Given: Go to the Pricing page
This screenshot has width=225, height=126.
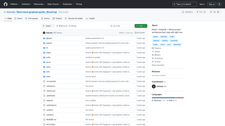Looking at the screenshot, I should [79, 4].
